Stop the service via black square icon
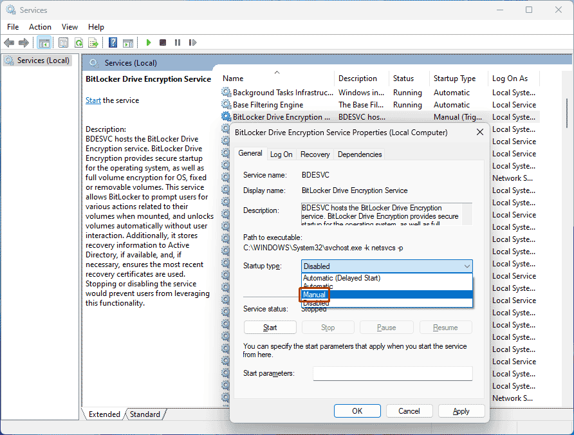 [x=163, y=42]
